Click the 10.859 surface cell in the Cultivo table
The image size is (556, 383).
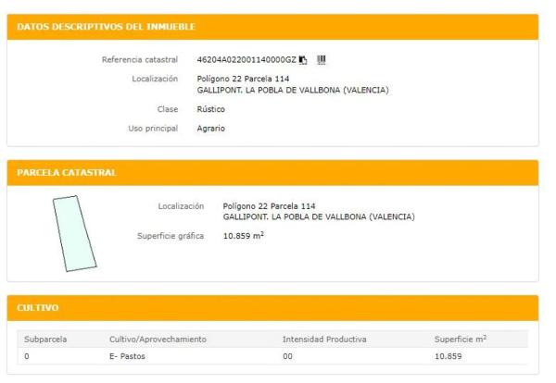[x=449, y=357]
